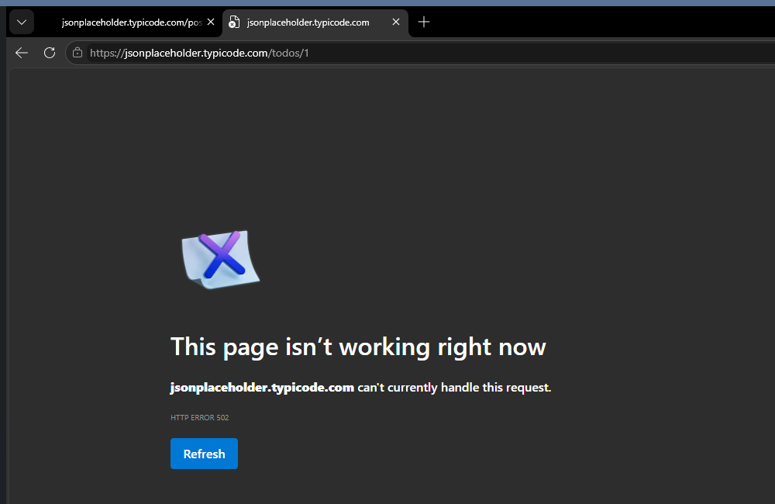This screenshot has width=775, height=504.
Task: Close the jsonplaceholder.typicode.com/pos tab
Action: tap(211, 22)
